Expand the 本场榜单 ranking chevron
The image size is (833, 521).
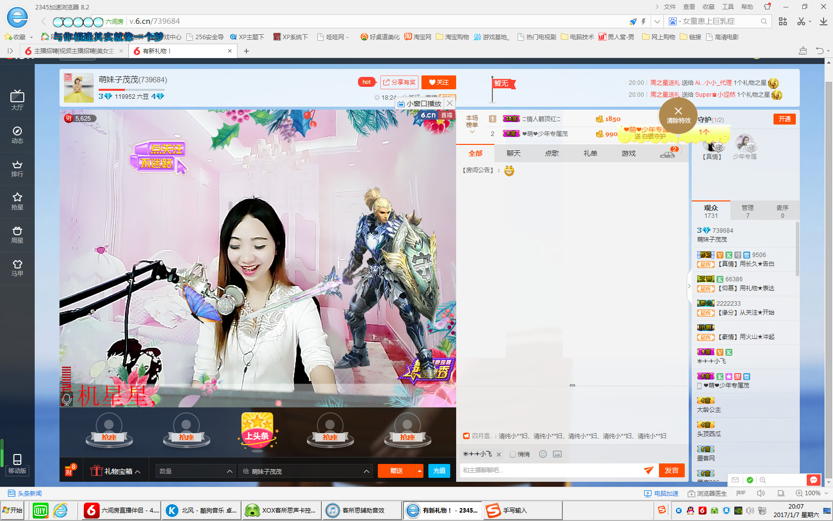click(x=472, y=132)
